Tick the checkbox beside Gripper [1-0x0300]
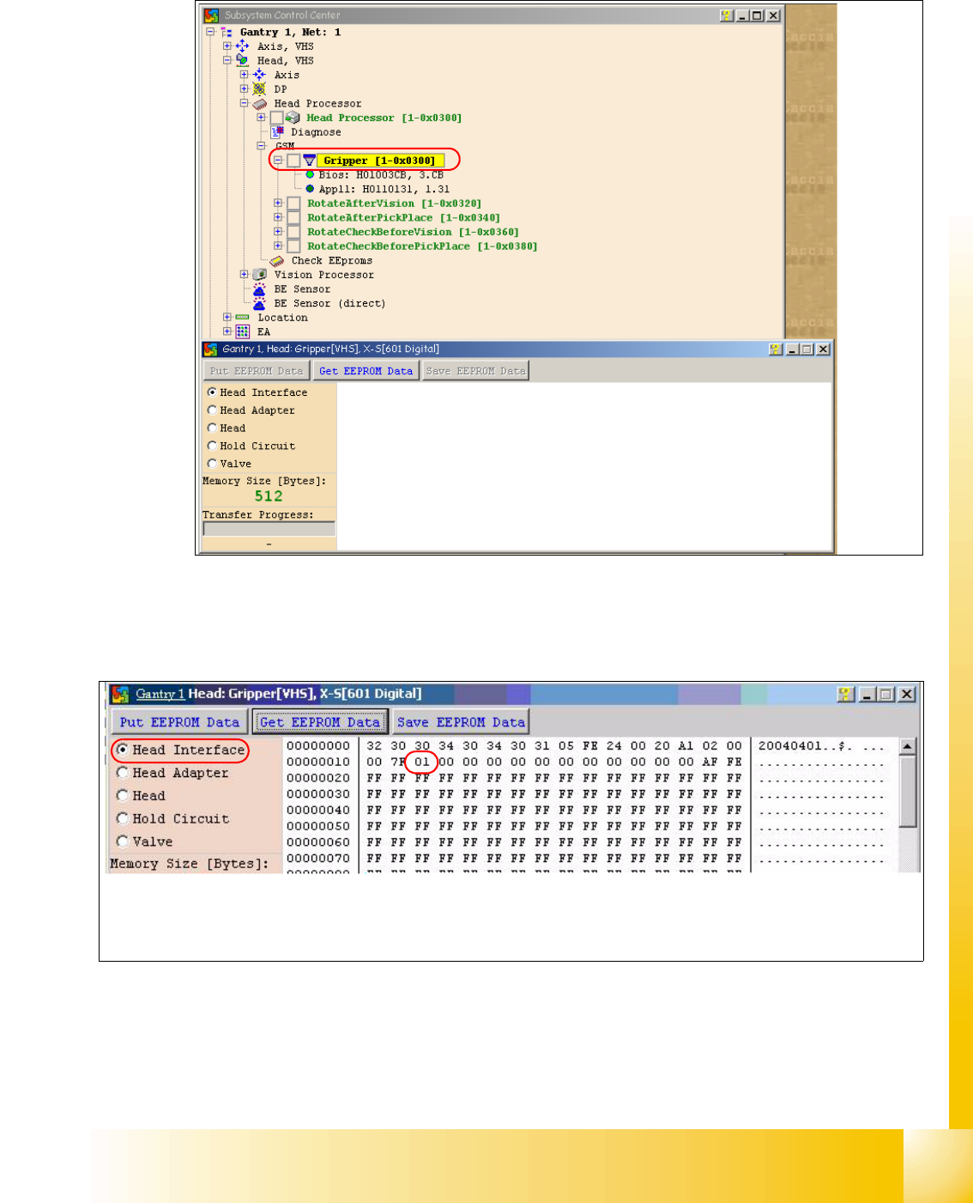Image resolution: width=973 pixels, height=1203 pixels. tap(293, 161)
